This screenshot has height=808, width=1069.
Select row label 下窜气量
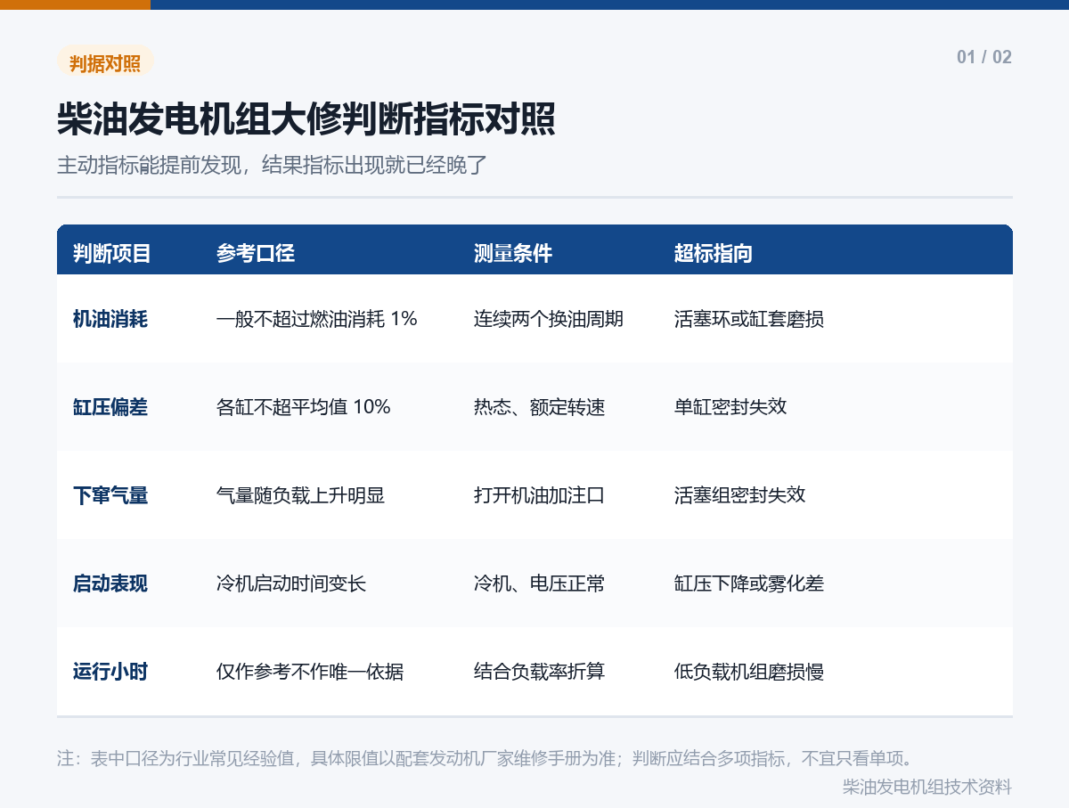click(x=110, y=495)
